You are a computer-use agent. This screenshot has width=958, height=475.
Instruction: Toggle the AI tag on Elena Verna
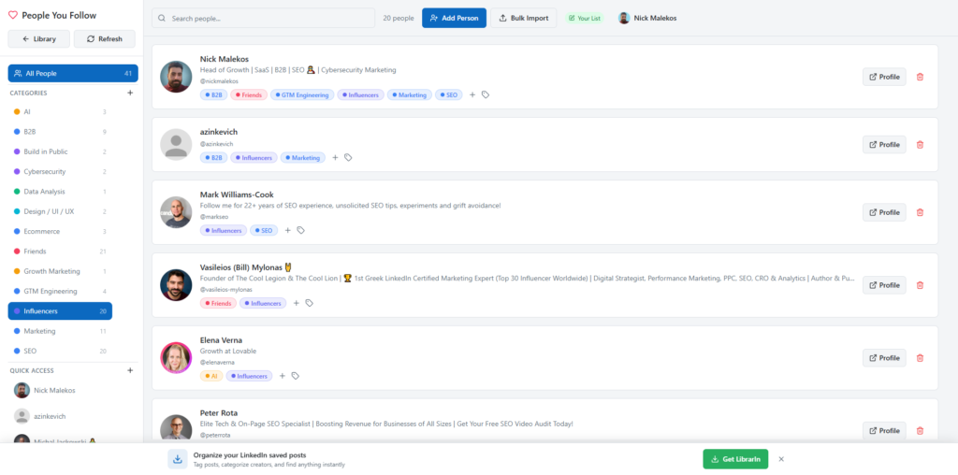click(211, 376)
